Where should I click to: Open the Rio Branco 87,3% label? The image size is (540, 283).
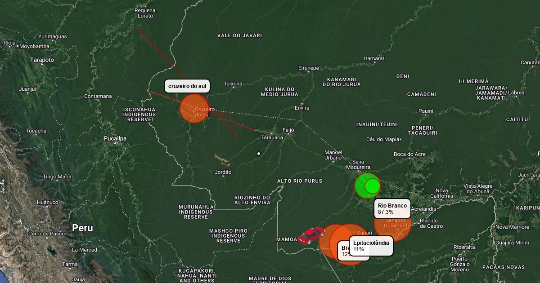[392, 208]
